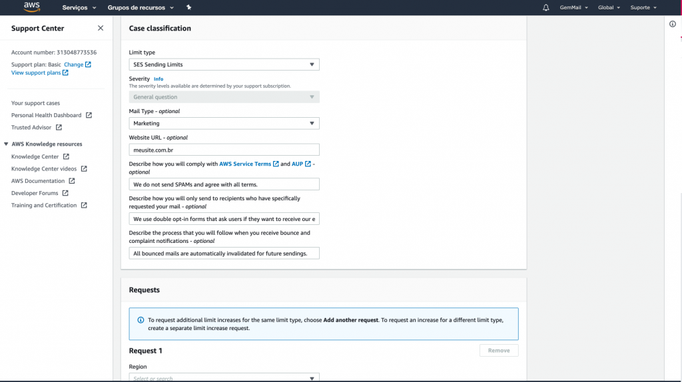Viewport: 682px width, 382px height.
Task: Click the external icon beside View support plans
Action: (65, 73)
